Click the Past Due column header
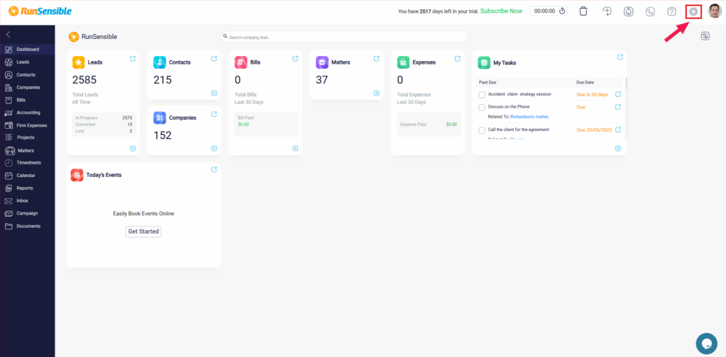Screen dimensions: 726x357 tap(488, 82)
